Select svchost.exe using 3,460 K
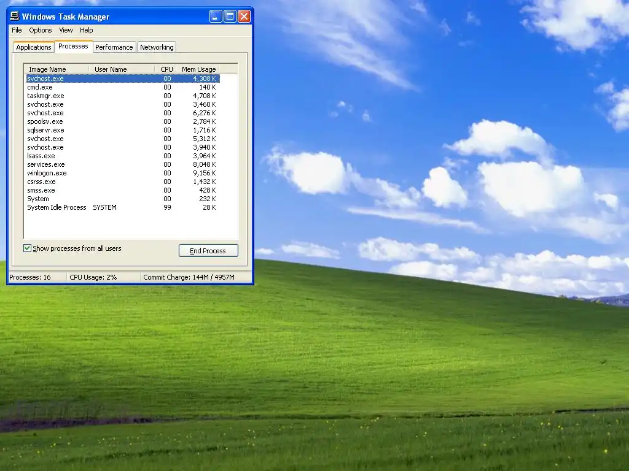The width and height of the screenshot is (629, 471). pyautogui.click(x=123, y=104)
